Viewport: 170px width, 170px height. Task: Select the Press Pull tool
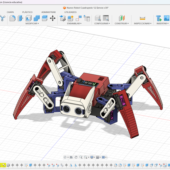pos(20,18)
